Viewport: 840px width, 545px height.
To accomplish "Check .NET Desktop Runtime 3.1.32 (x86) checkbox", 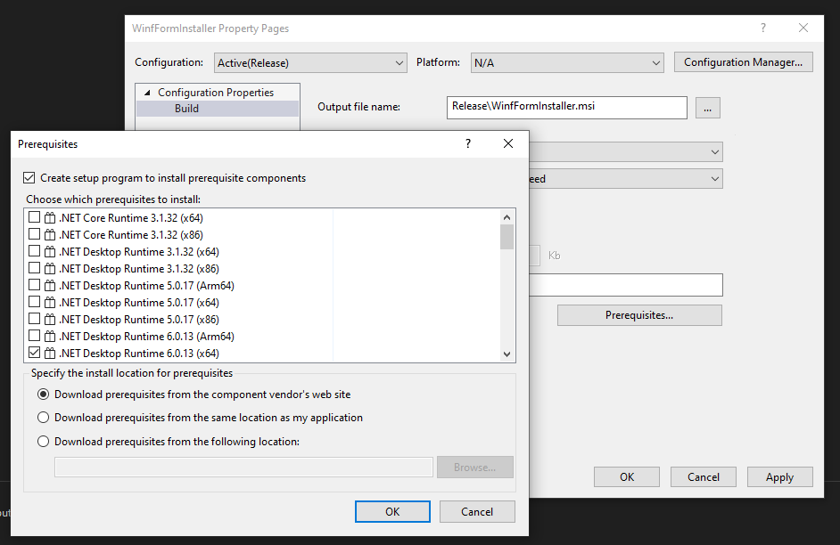I will [34, 268].
